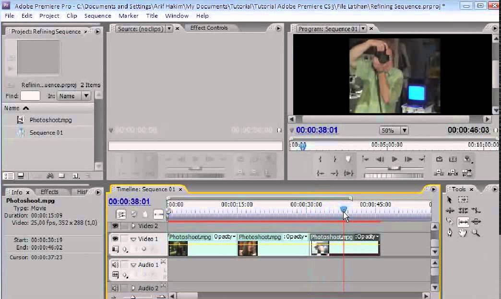Select the Hand tool
Image resolution: width=501 pixels, height=299 pixels.
pos(463,233)
